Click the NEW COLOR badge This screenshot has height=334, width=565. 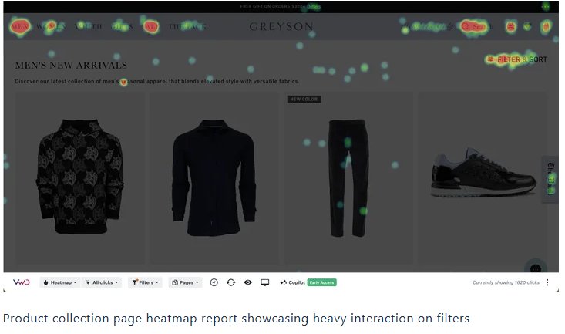(x=304, y=99)
